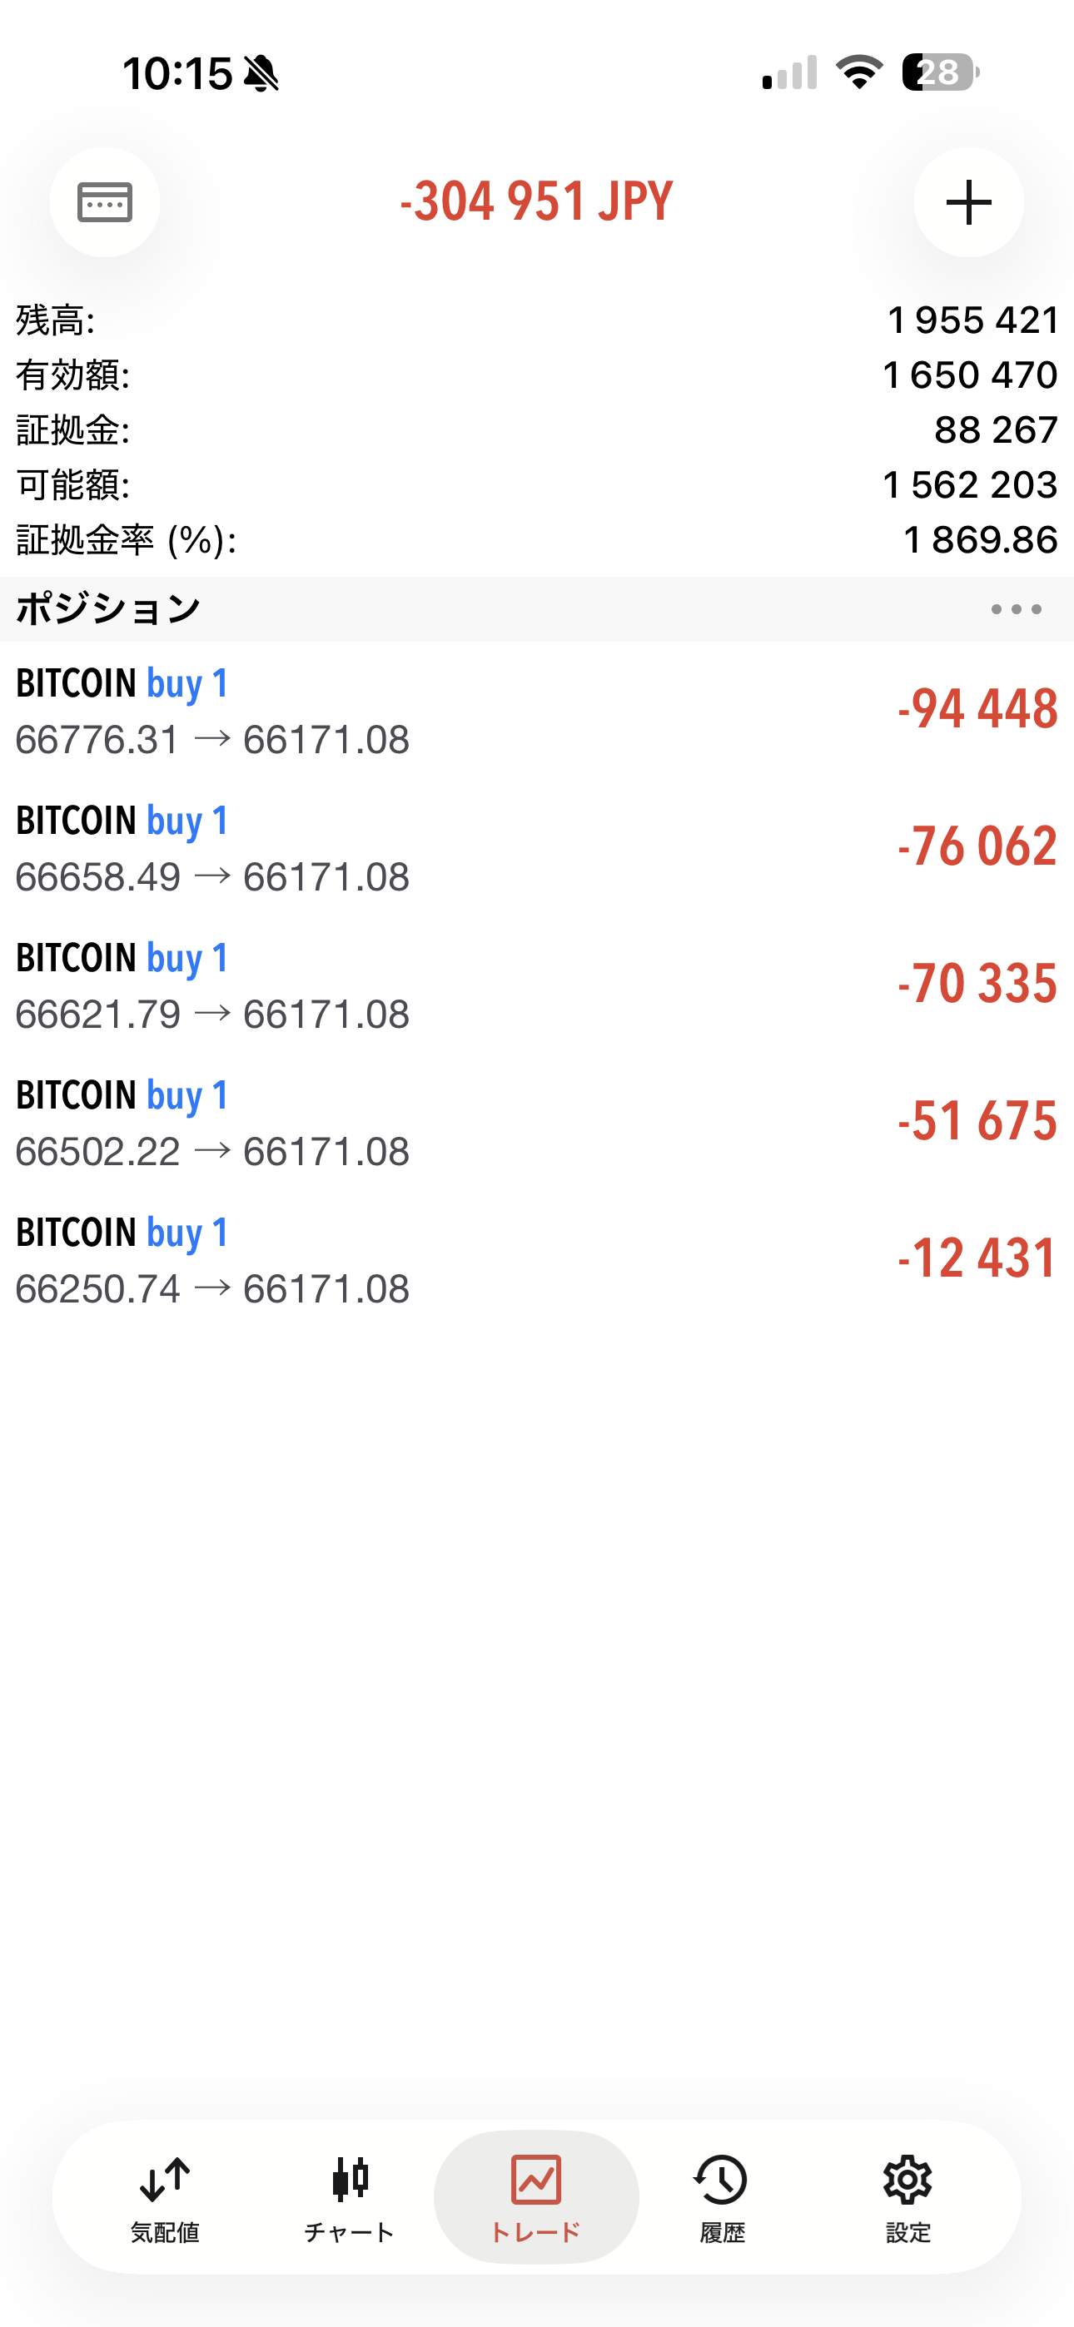Screen dimensions: 1074x2327
Task: Tap the battery indicator in status bar
Action: (x=939, y=72)
